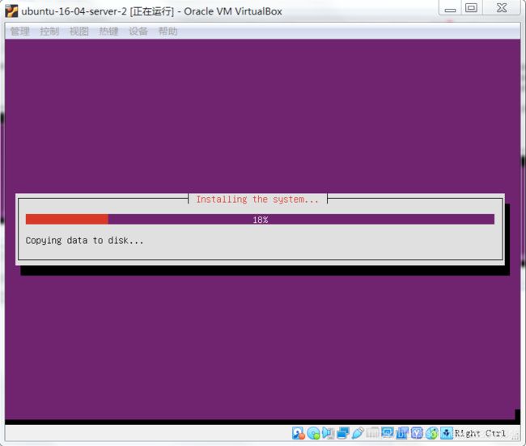Open the 管理 menu
The width and height of the screenshot is (526, 446).
coord(19,32)
